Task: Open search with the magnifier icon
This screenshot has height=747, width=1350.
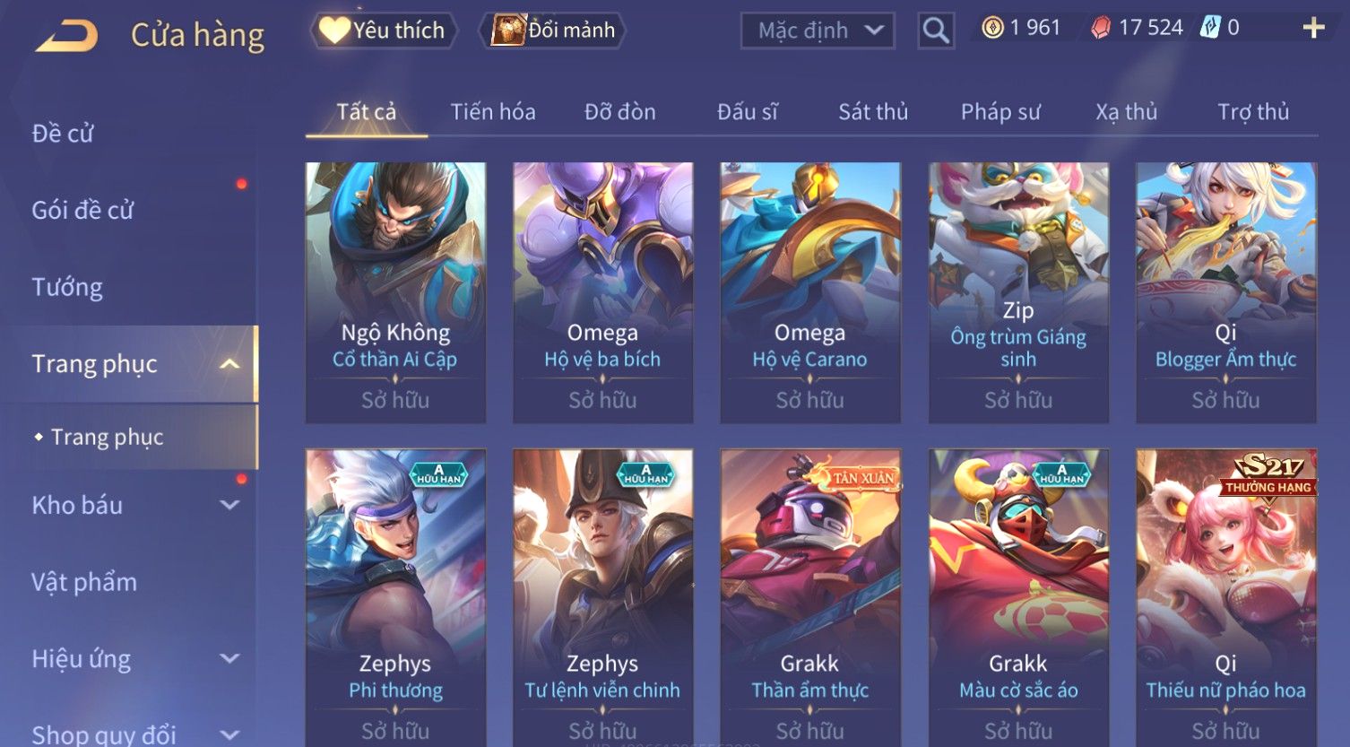Action: pos(935,30)
